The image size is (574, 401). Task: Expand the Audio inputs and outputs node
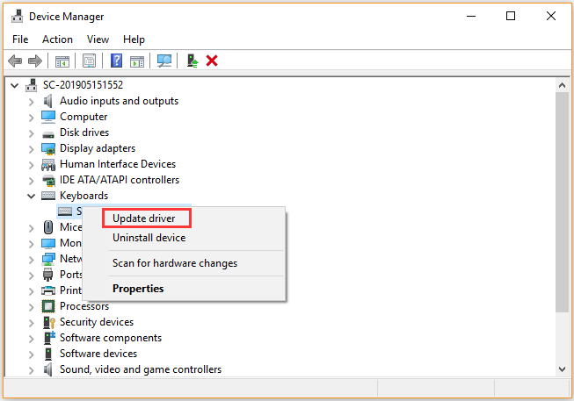(33, 101)
